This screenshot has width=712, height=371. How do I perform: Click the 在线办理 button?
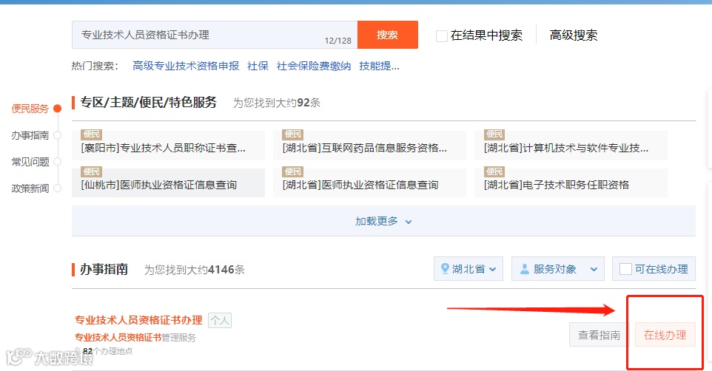pos(665,336)
